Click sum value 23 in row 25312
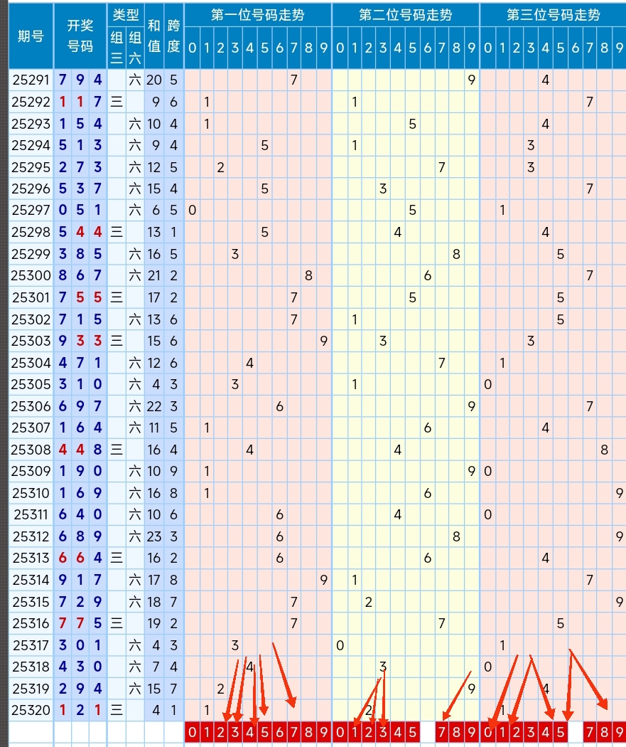 tap(154, 536)
